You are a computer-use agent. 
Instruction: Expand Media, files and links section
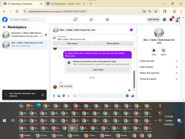click(159, 73)
